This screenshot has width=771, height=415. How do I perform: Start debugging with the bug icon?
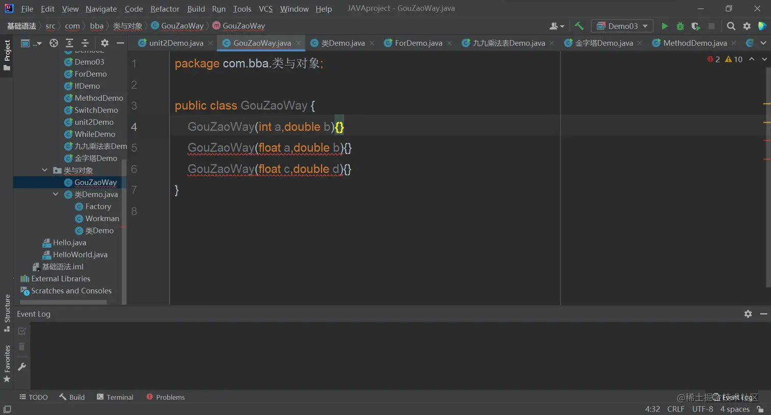click(680, 26)
